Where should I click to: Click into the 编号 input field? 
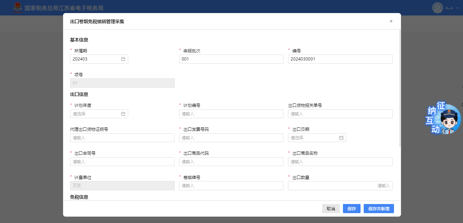pos(340,59)
